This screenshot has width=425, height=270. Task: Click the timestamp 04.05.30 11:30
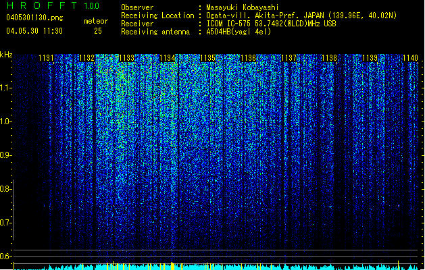(34, 31)
